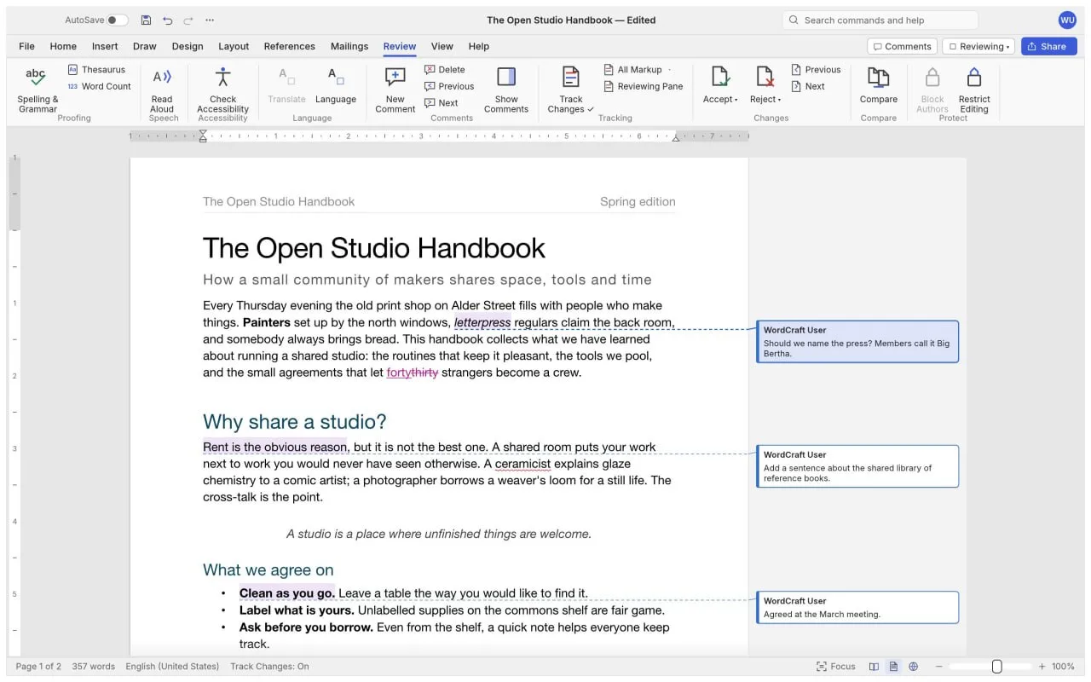
Task: Click Restrict Editing
Action: coord(974,90)
